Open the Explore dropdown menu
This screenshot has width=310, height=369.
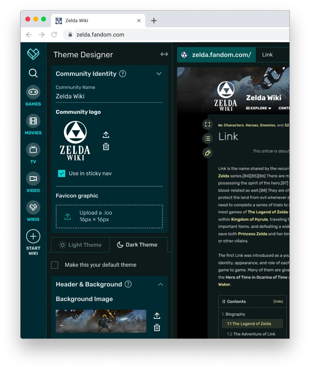(x=259, y=108)
